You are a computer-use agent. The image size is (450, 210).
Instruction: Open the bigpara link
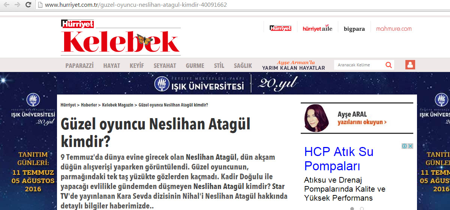coord(354,29)
